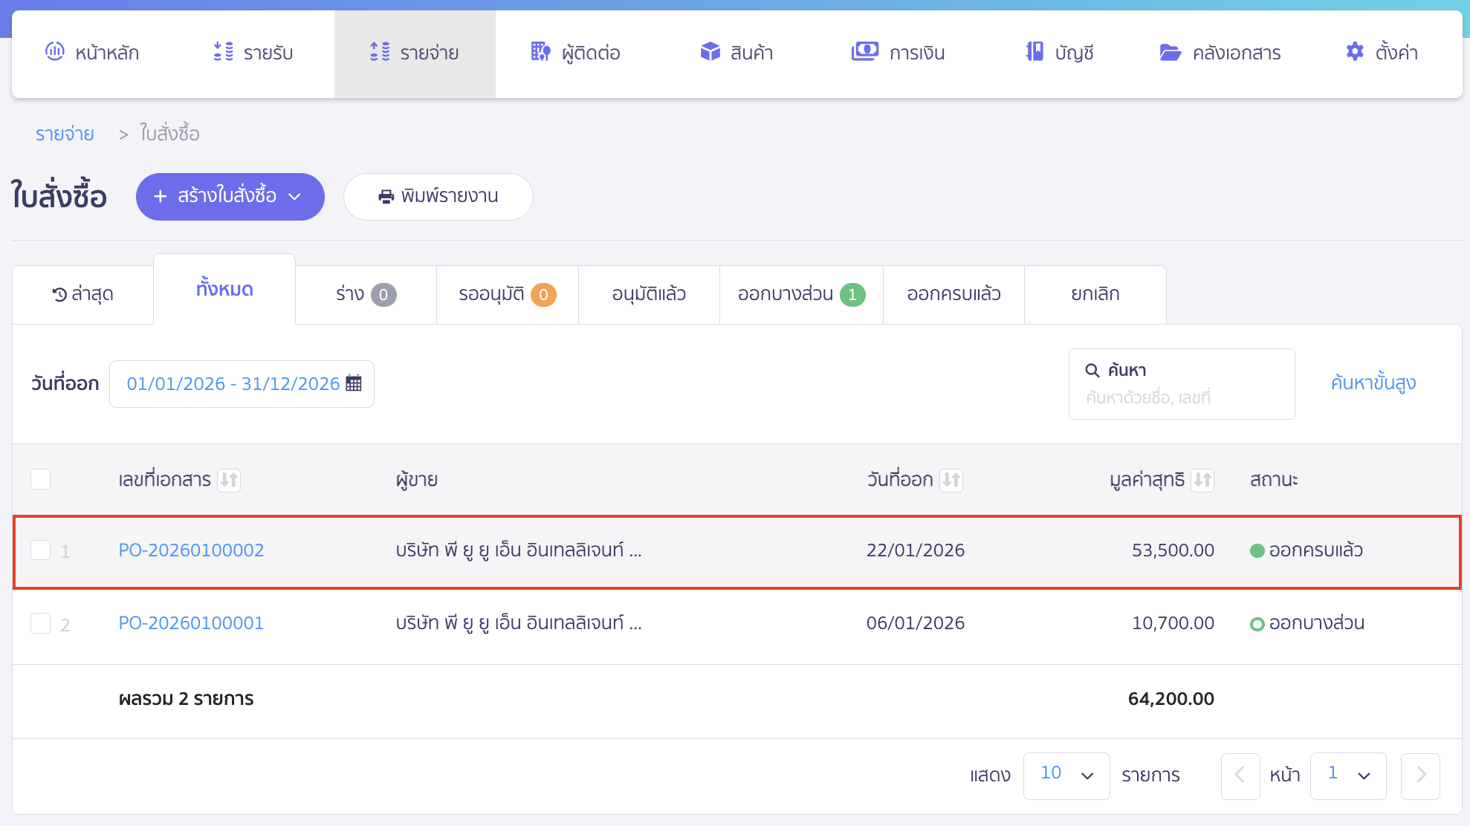
Task: Check the box for PO-20260100001 row
Action: [x=41, y=623]
